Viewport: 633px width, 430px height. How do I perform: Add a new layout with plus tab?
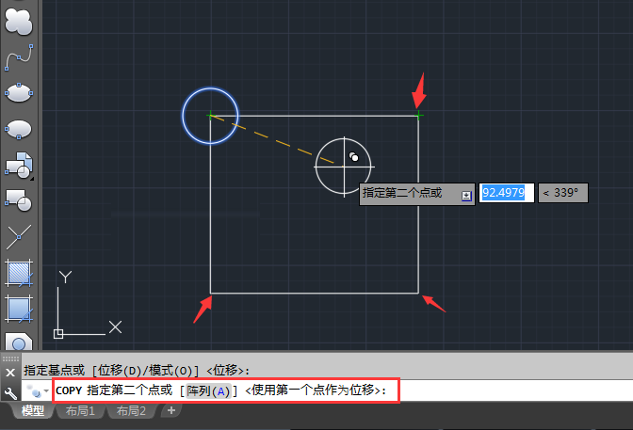pos(171,410)
